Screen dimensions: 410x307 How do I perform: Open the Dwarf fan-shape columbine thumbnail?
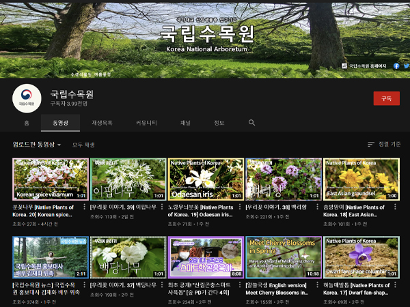pyautogui.click(x=361, y=257)
